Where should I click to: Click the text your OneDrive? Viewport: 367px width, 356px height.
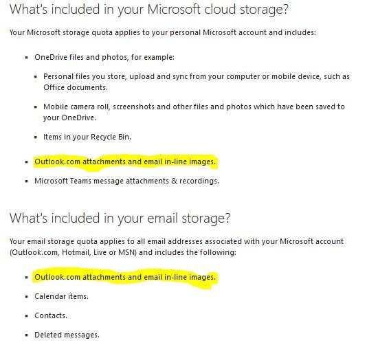(x=69, y=118)
